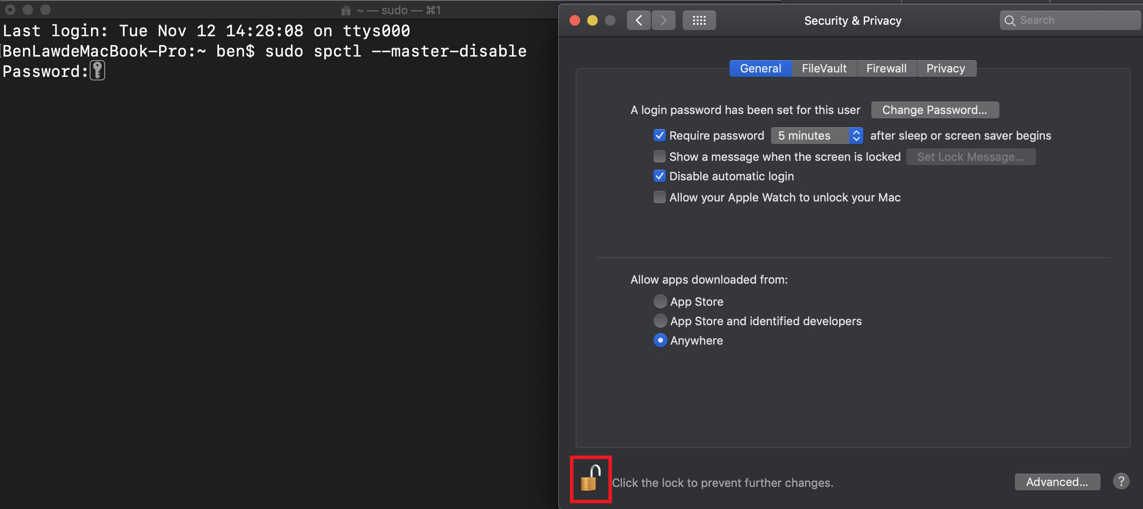
Task: Select App Store radio button option
Action: tap(660, 301)
